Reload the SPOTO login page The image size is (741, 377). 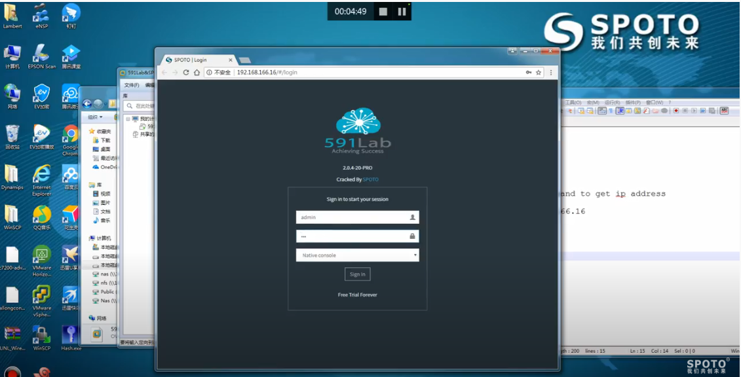pyautogui.click(x=186, y=72)
